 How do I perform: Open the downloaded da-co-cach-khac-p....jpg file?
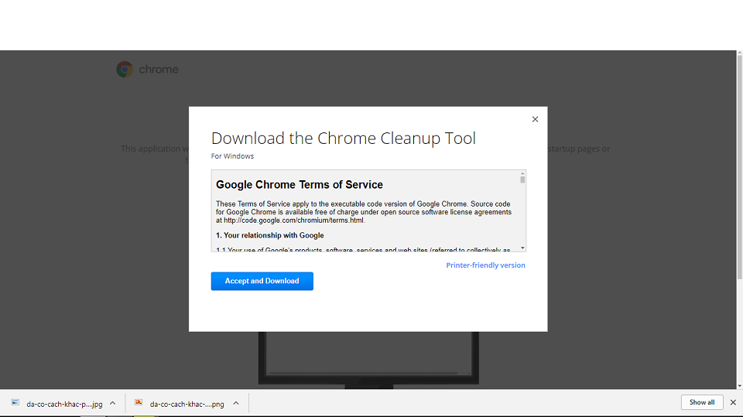pyautogui.click(x=64, y=404)
